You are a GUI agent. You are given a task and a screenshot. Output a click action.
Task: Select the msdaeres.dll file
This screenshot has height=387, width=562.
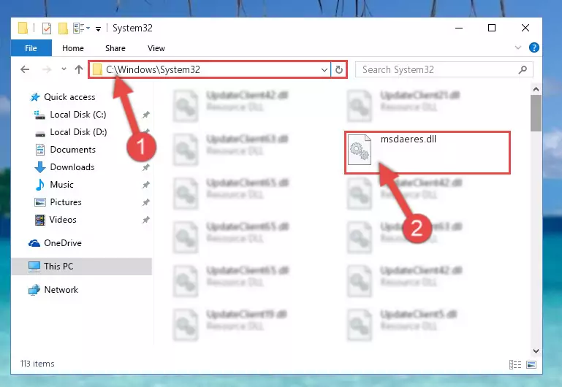[x=428, y=153]
